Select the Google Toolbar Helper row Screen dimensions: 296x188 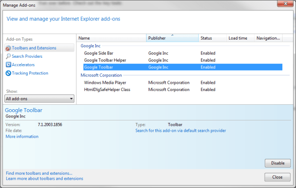tap(183, 60)
